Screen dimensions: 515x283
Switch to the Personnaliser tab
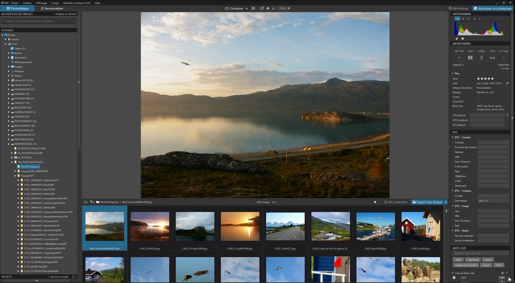click(51, 8)
